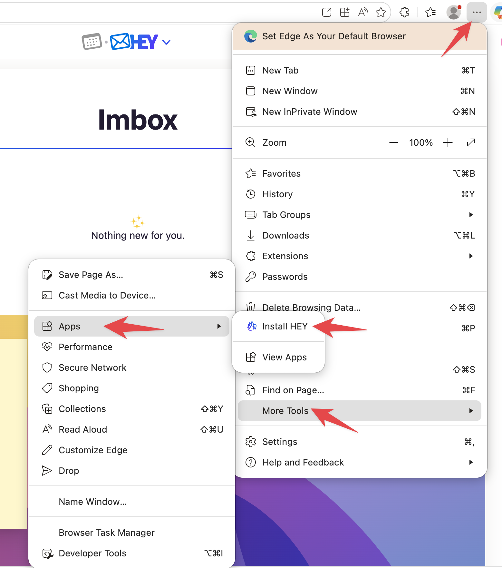
Task: Expand the Tab Groups submenu
Action: (360, 215)
